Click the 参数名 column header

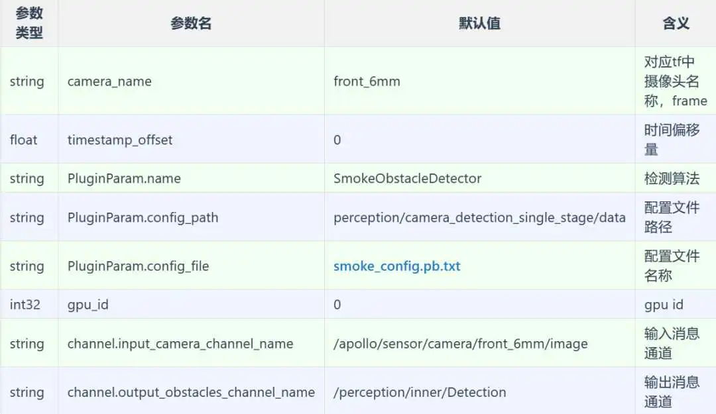click(x=191, y=23)
